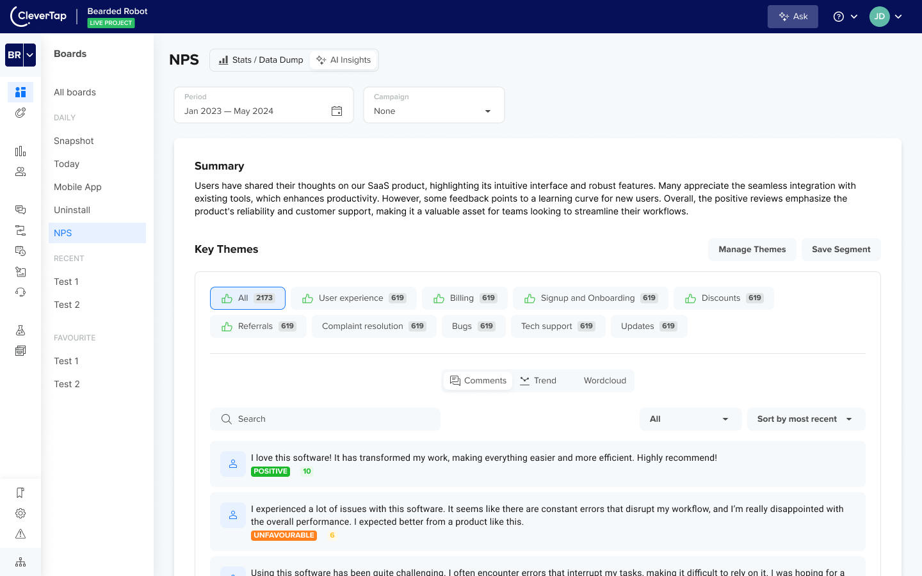922x576 pixels.
Task: Open the Sort by most recent dropdown
Action: (x=806, y=419)
